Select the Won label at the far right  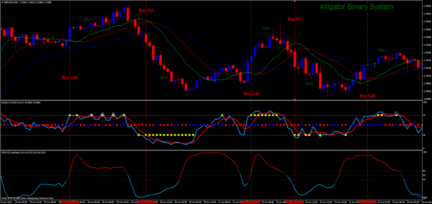(x=382, y=50)
